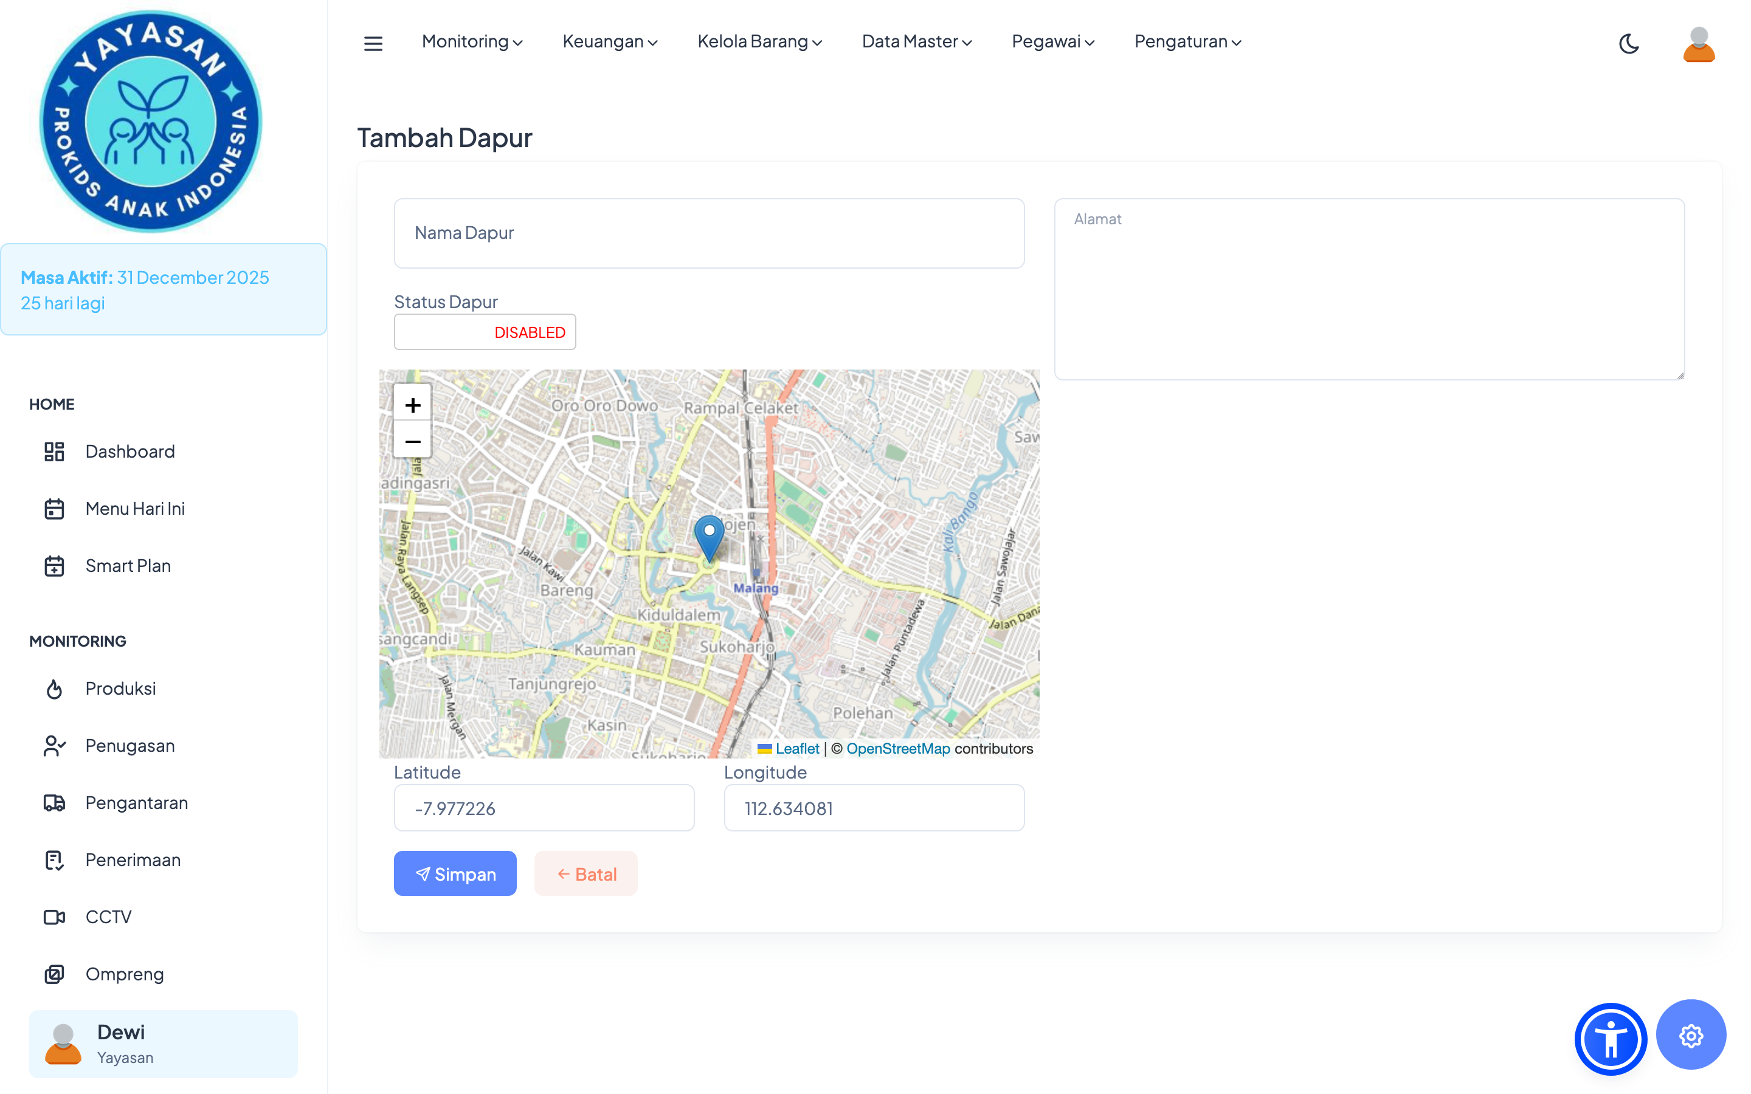Viewport: 1751px width, 1094px height.
Task: Click the Simpan button
Action: [454, 873]
